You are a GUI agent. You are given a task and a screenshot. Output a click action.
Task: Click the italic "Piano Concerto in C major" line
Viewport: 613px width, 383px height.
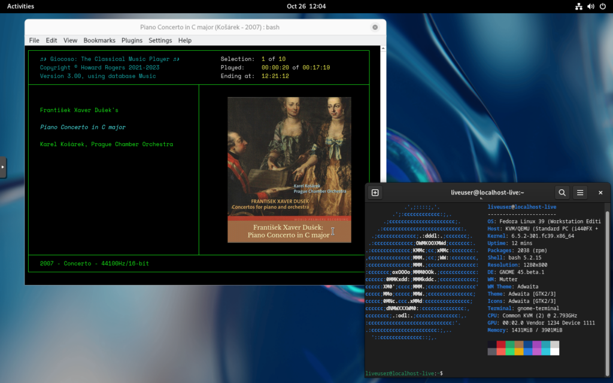click(x=83, y=127)
